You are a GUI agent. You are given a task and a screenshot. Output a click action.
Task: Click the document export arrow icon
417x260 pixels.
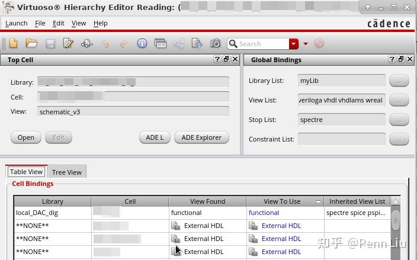(x=197, y=43)
